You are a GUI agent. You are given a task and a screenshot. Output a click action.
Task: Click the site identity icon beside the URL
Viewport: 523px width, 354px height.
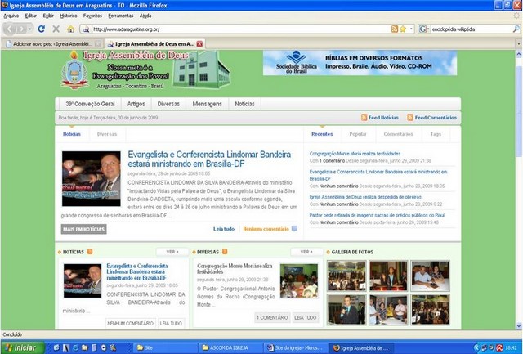click(86, 29)
